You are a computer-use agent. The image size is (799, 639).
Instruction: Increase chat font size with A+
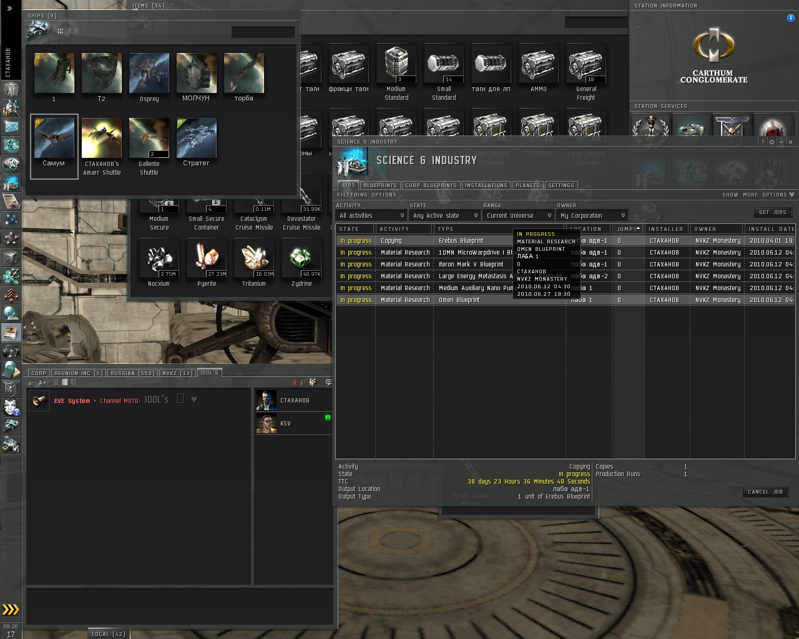42,383
